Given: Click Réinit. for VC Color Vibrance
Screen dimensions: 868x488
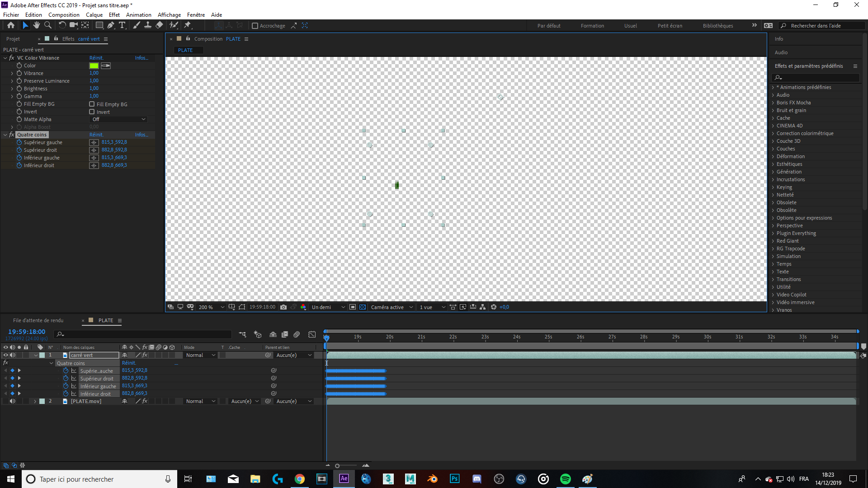Looking at the screenshot, I should tap(96, 58).
